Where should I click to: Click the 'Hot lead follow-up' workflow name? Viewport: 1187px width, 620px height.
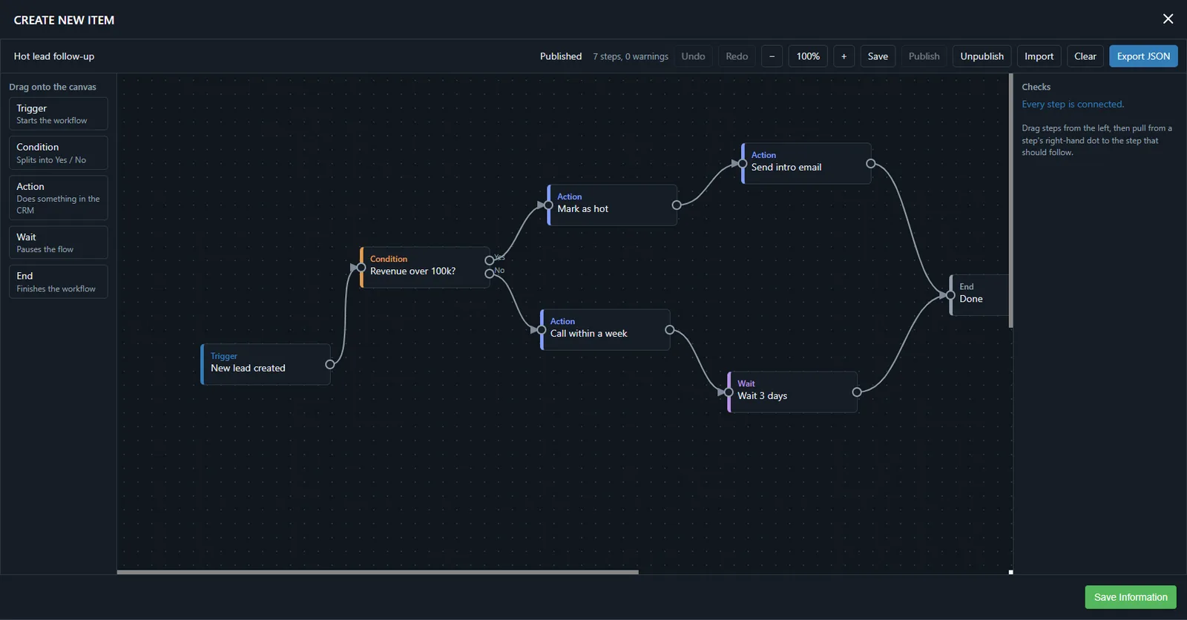pos(54,56)
